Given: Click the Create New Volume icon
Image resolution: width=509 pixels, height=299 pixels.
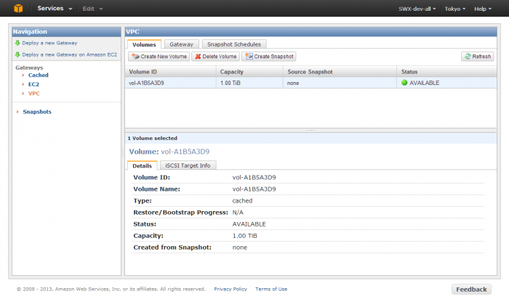Looking at the screenshot, I should point(135,57).
